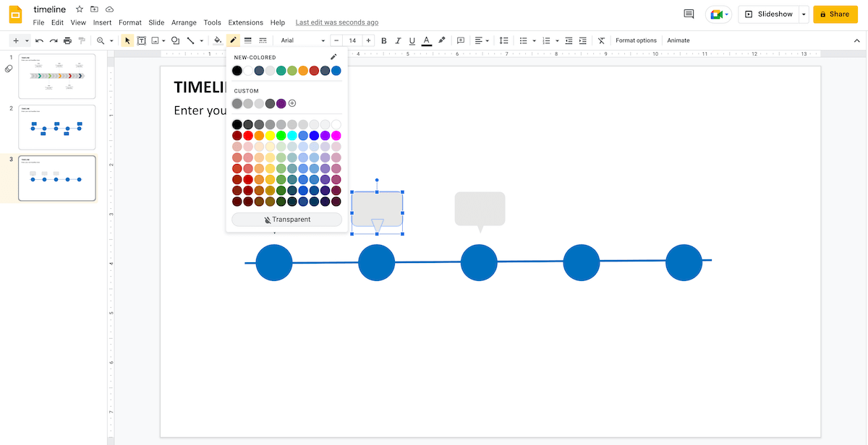Expand the bulleted list options arrow
Viewport: 868px width, 445px height.
(x=534, y=40)
